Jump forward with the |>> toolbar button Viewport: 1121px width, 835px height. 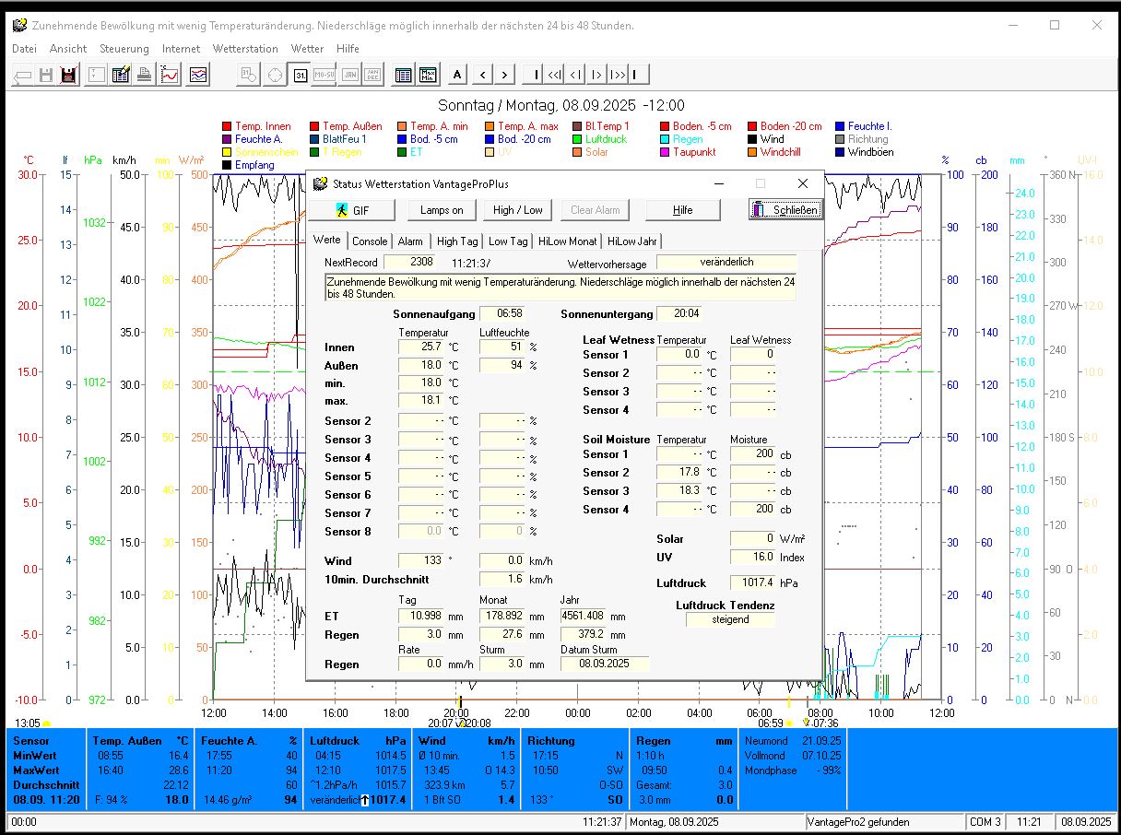coord(617,76)
